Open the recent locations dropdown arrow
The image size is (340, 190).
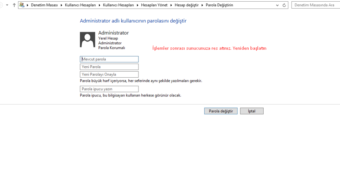(7, 5)
